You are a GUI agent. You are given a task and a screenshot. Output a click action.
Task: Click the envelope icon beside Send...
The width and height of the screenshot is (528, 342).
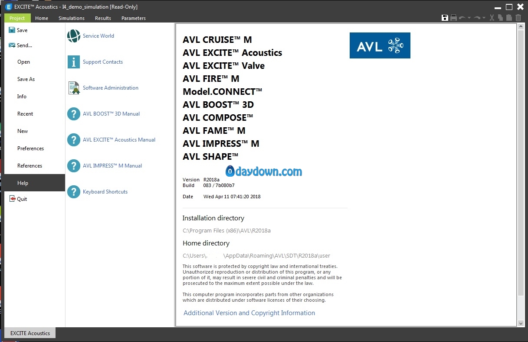pyautogui.click(x=12, y=45)
